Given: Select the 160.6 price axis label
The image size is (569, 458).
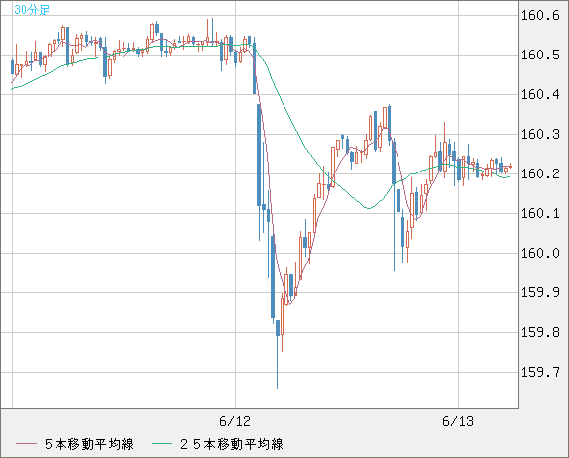Looking at the screenshot, I should tap(540, 16).
